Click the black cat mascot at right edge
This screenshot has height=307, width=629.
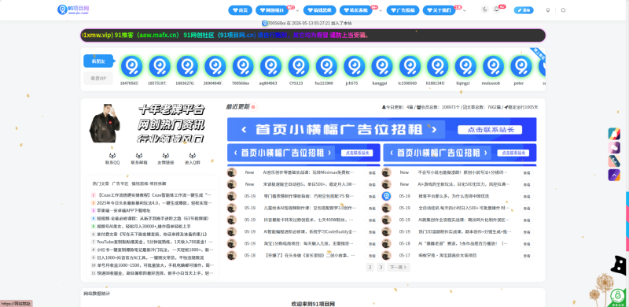[x=620, y=265]
